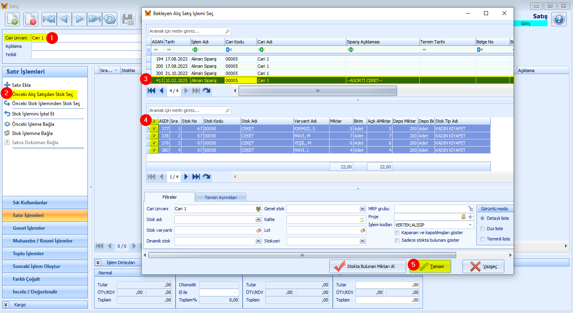Click the plus icon beside Proje field
Screen dimensions: 573x313
(470, 217)
